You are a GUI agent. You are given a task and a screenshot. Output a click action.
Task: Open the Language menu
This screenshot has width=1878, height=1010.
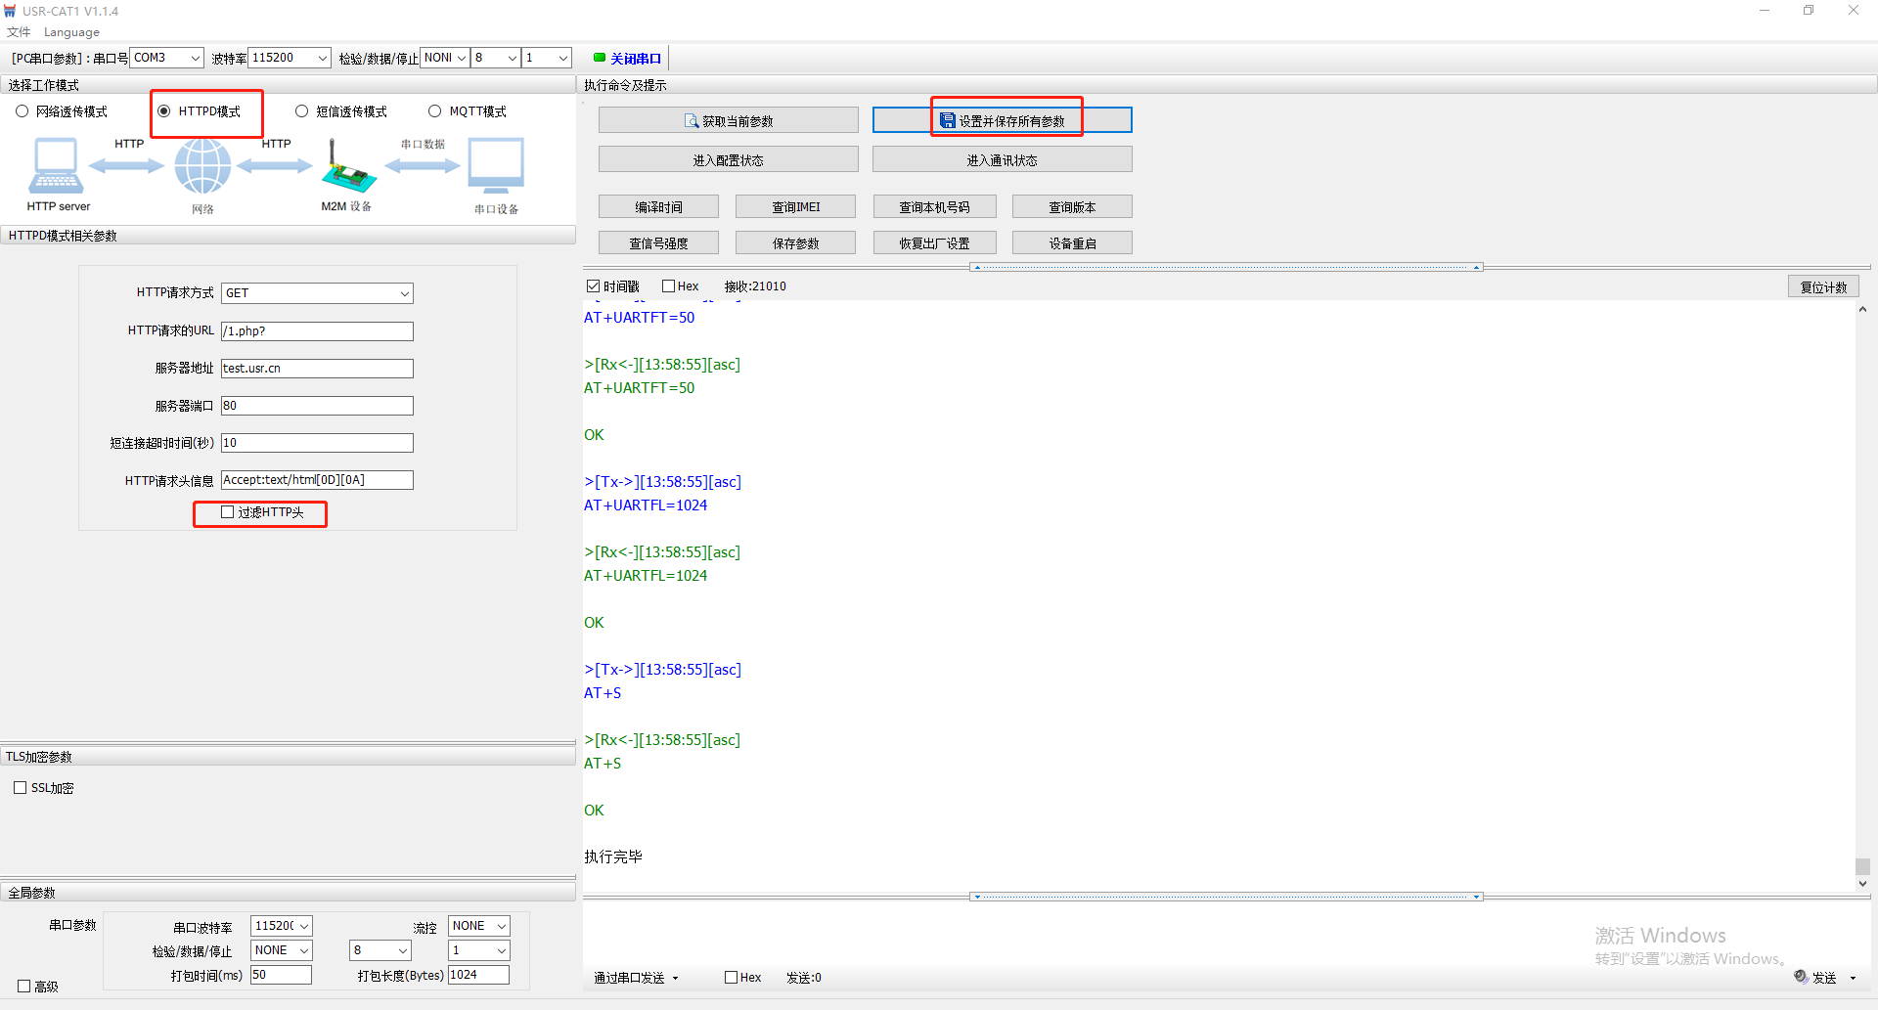(71, 32)
